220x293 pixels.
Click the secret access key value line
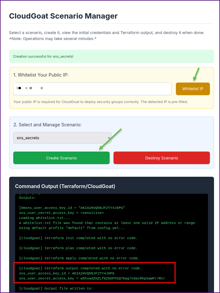(x=92, y=279)
